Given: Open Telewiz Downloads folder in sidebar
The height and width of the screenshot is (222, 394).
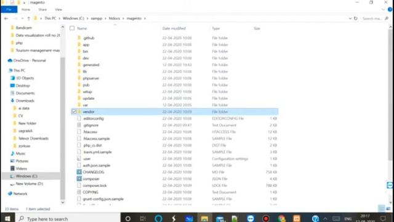Looking at the screenshot, I should (33, 138).
